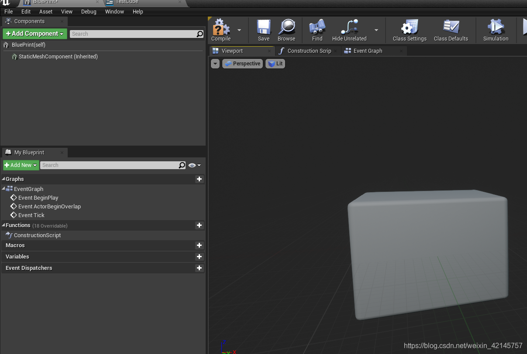This screenshot has width=527, height=354.
Task: Browse to asset in Content Browser
Action: tap(286, 30)
